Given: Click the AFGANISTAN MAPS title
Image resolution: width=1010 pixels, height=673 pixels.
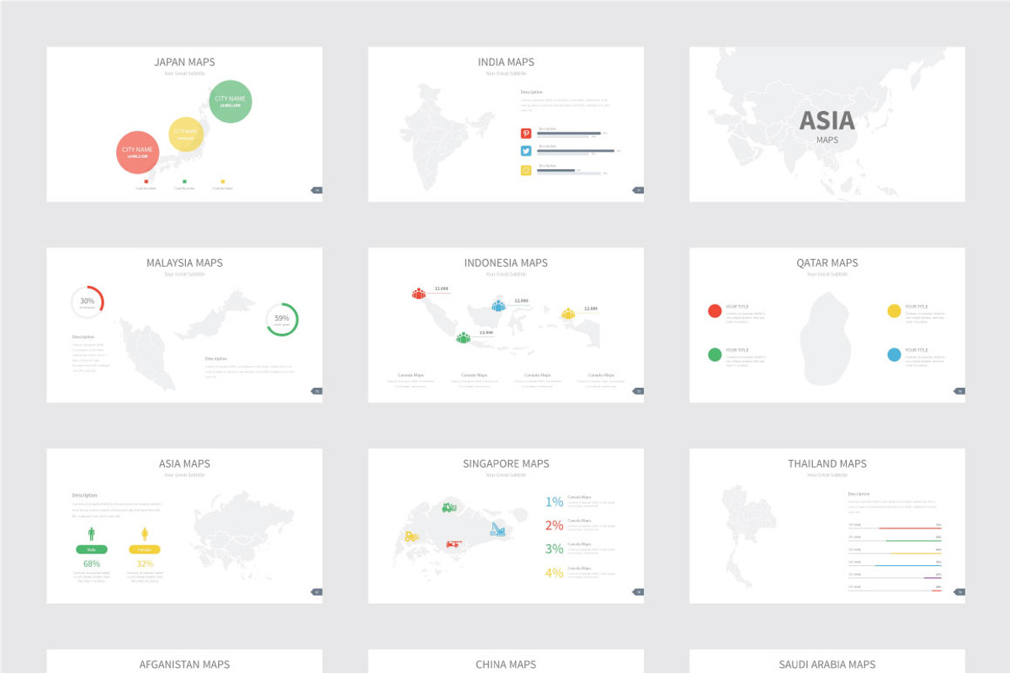Looking at the screenshot, I should (184, 665).
